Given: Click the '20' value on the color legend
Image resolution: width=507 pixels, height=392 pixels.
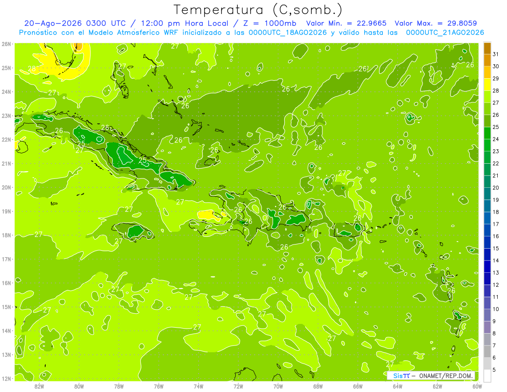Looking at the screenshot, I should click(x=496, y=188).
